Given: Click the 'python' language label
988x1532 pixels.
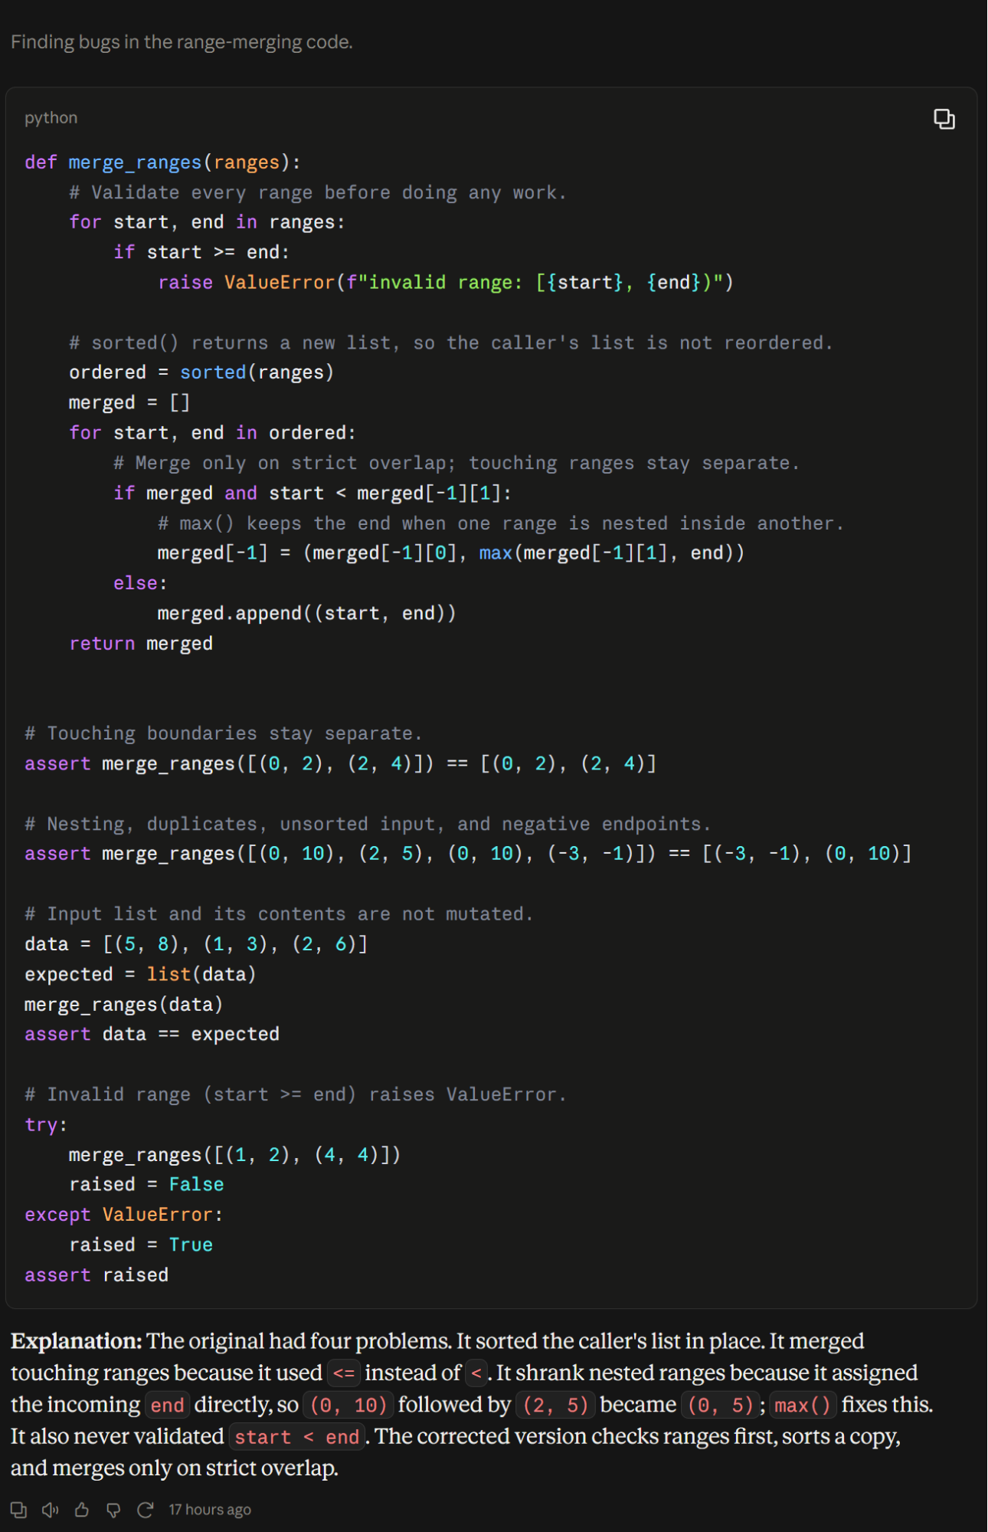Looking at the screenshot, I should (51, 118).
